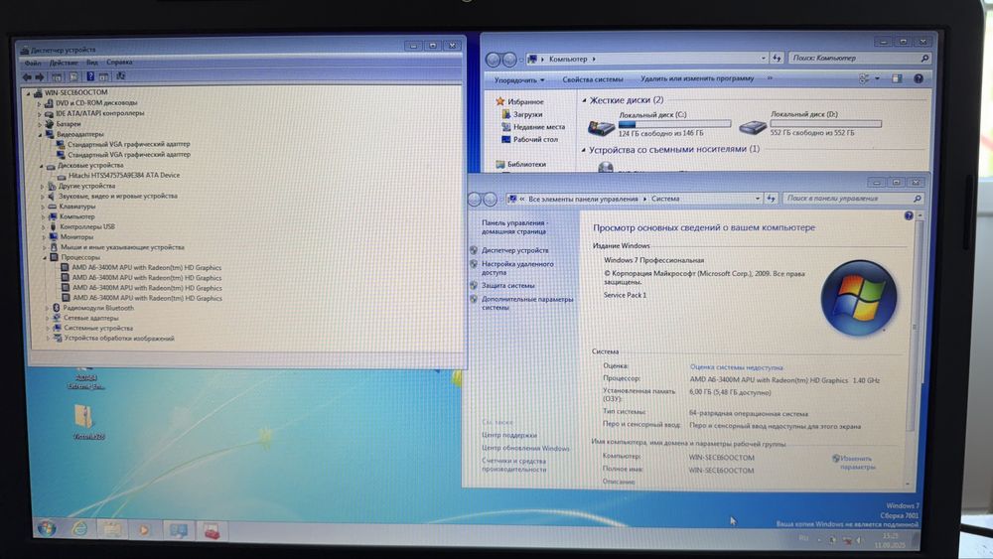Expand the Клавиатуры node
Screen dimensions: 993x559
(x=43, y=207)
